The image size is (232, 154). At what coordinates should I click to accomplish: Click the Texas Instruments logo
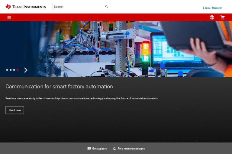click(26, 7)
